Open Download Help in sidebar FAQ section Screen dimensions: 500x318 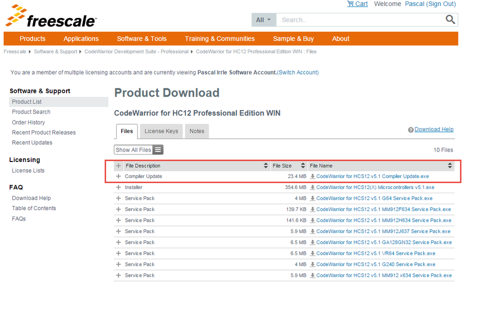pyautogui.click(x=31, y=198)
